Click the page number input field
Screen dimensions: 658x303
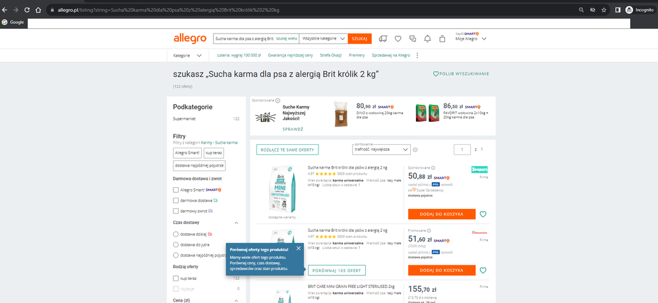click(x=462, y=150)
